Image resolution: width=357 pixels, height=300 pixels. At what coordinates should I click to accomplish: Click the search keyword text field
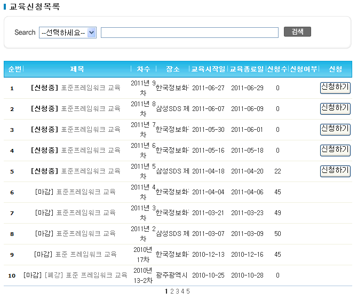tap(189, 33)
